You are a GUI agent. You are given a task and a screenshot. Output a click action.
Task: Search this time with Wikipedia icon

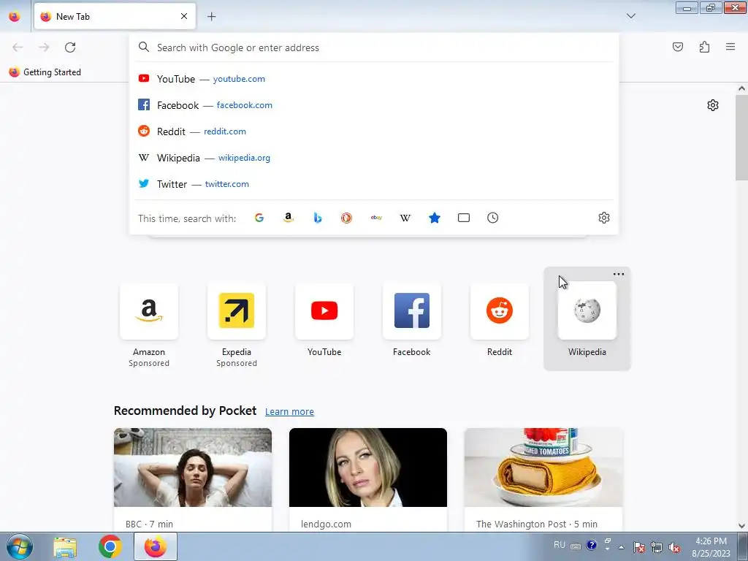pos(405,218)
